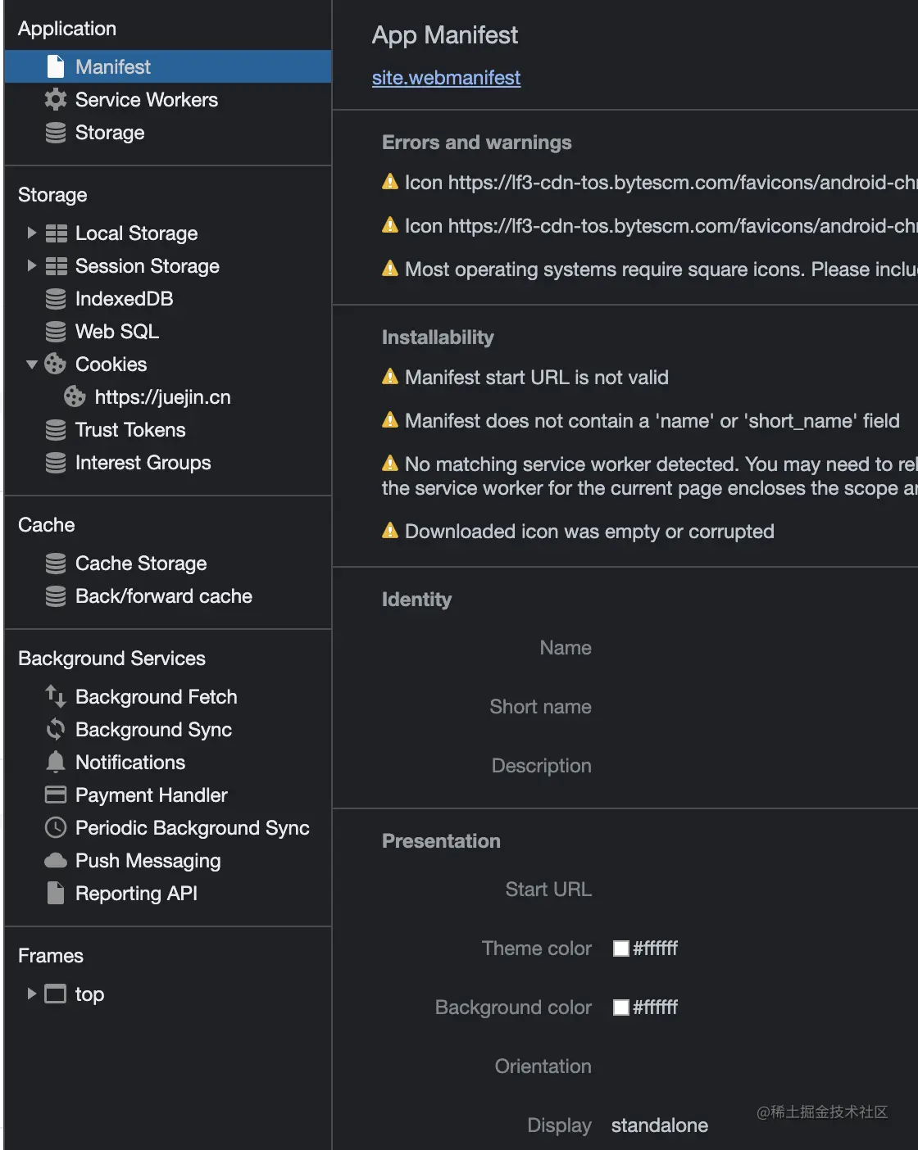Open Cache Storage in sidebar

point(140,564)
